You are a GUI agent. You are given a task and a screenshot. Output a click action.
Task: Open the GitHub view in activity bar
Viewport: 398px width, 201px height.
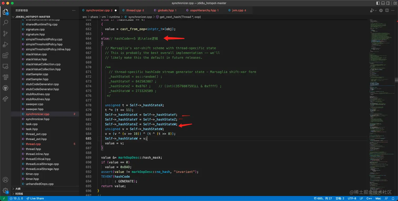5,88
